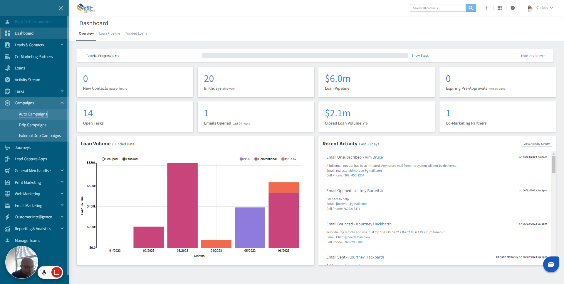564x284 pixels.
Task: Click the search magnifier button
Action: click(x=471, y=8)
